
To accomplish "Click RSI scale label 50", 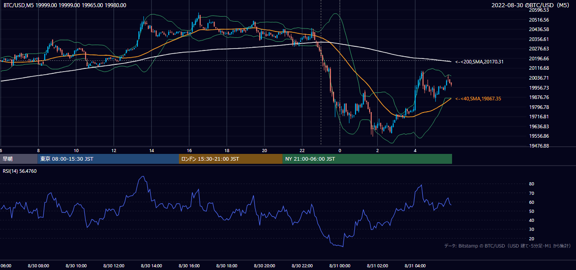I will click(x=531, y=211).
